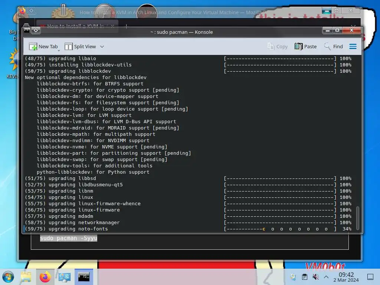The image size is (380, 285).
Task: Click the show desktop button
Action: [370, 277]
